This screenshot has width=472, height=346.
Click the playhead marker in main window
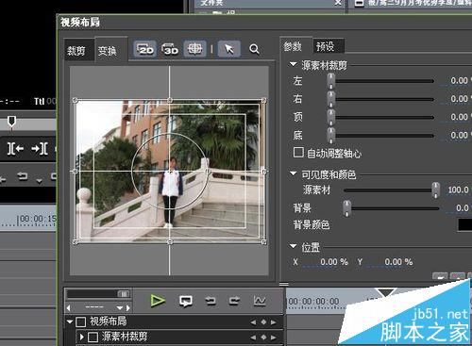[x=11, y=122]
